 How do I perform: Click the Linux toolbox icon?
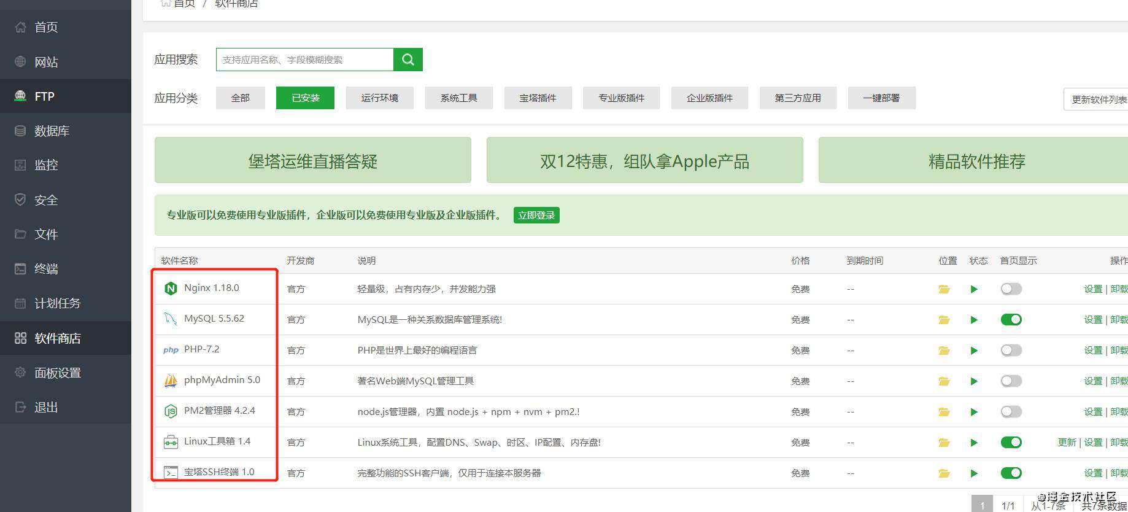point(171,442)
